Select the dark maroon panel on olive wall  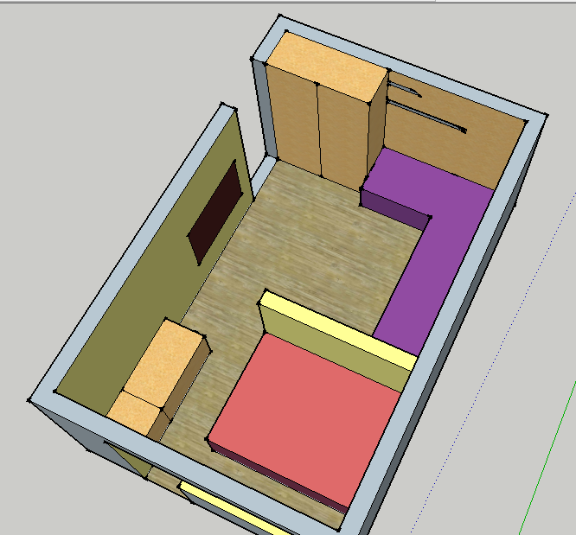point(214,212)
